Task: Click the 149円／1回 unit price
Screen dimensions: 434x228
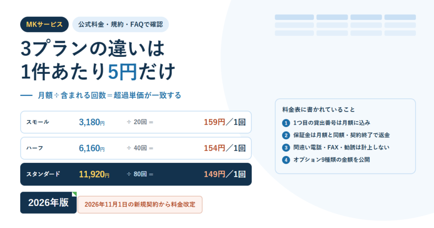Action: tap(225, 174)
